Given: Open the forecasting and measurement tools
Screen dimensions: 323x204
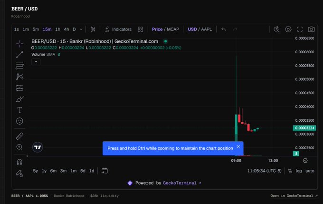Looking at the screenshot, I should tap(20, 88).
